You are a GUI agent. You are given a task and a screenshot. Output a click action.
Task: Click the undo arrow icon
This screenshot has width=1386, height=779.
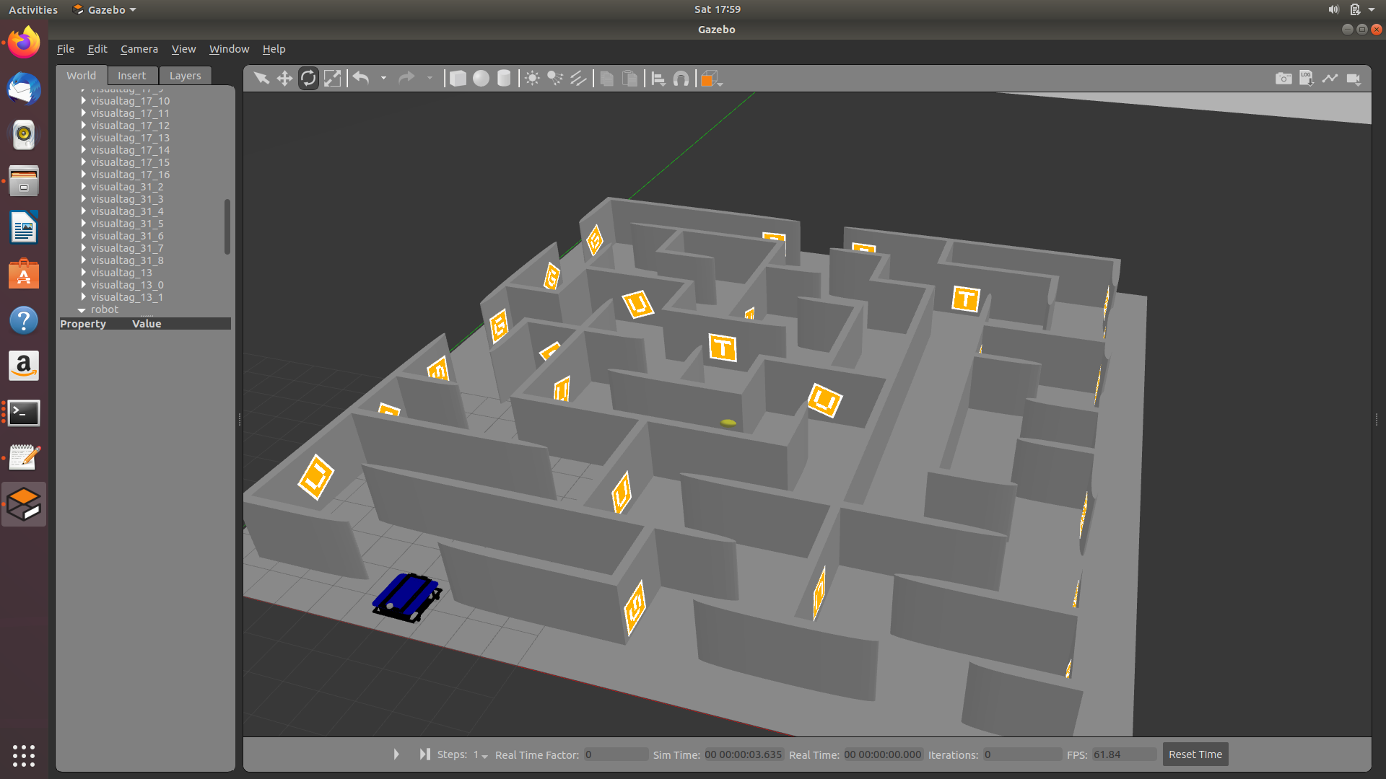pos(361,78)
